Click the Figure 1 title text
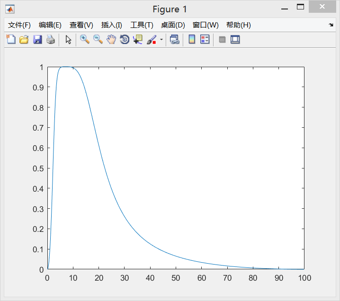The height and width of the screenshot is (301, 340). [170, 9]
